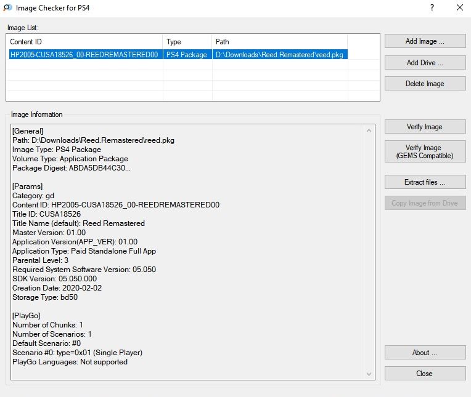
Task: Click the Path line under General
Action: [x=93, y=140]
